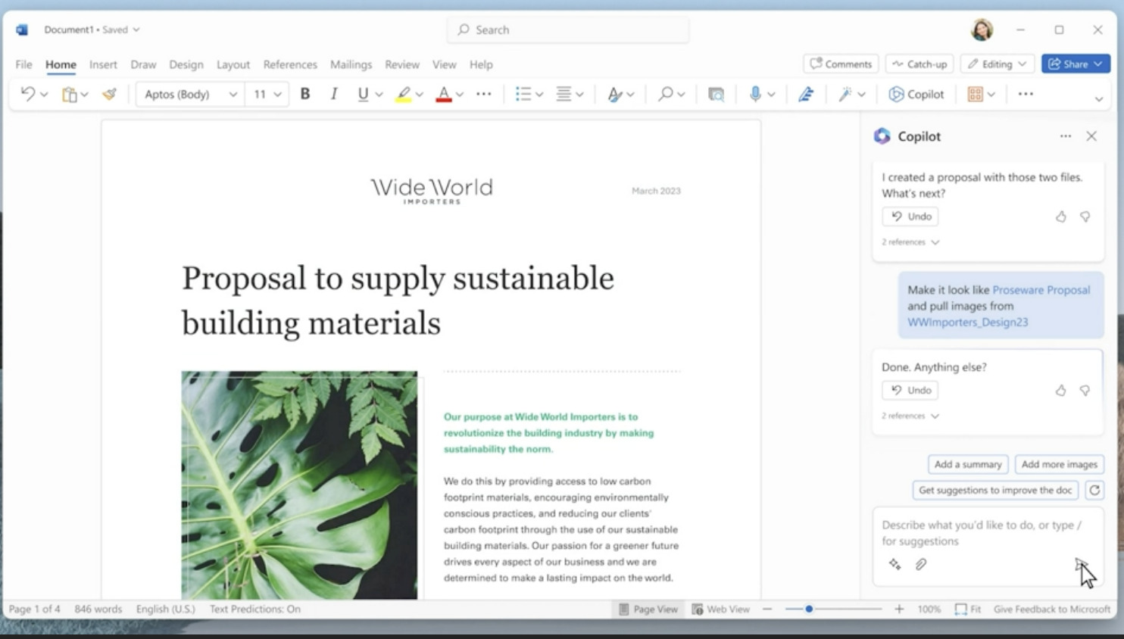Thumbs up the first Copilot response

click(1060, 217)
